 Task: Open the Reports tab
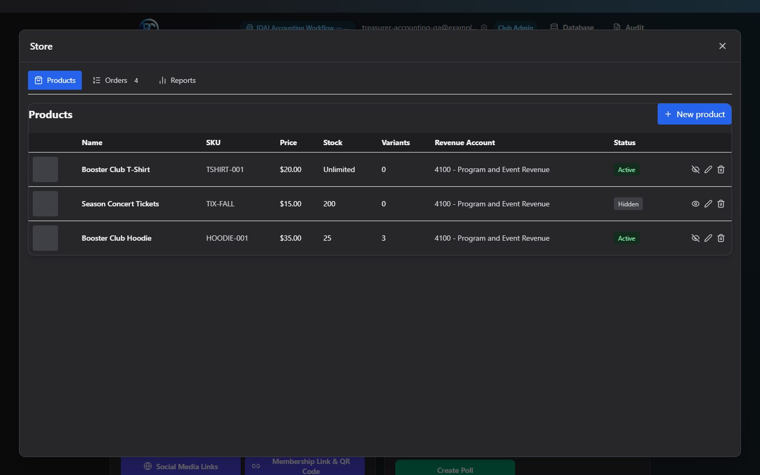[177, 80]
